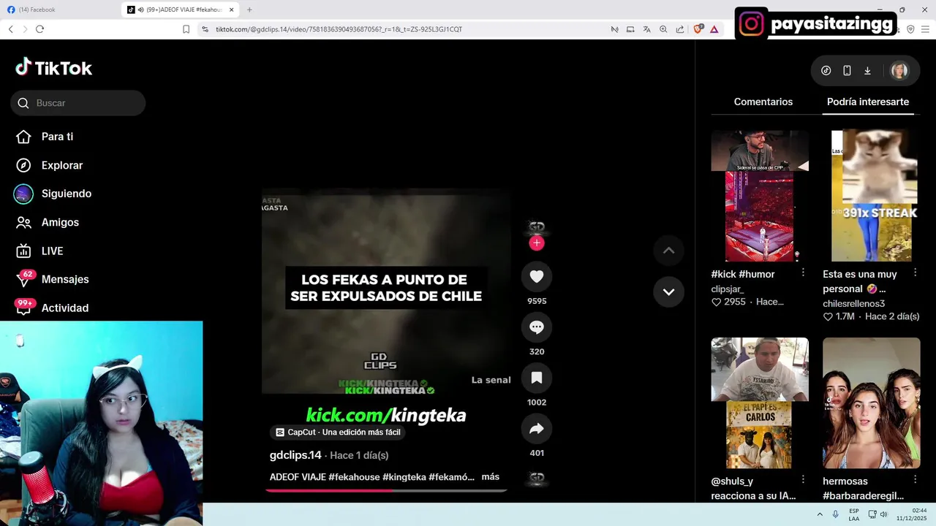Show hidden system tray icons
This screenshot has height=526, width=936.
point(820,514)
